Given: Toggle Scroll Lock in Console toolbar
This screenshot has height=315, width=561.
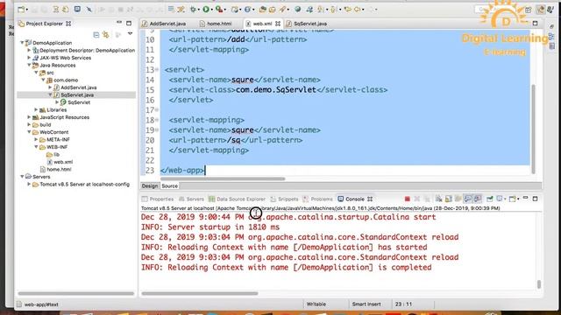Looking at the screenshot, I should (449, 199).
